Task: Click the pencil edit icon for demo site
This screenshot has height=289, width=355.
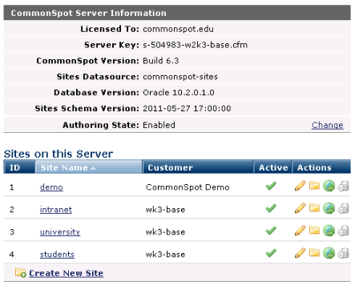Action: click(300, 186)
